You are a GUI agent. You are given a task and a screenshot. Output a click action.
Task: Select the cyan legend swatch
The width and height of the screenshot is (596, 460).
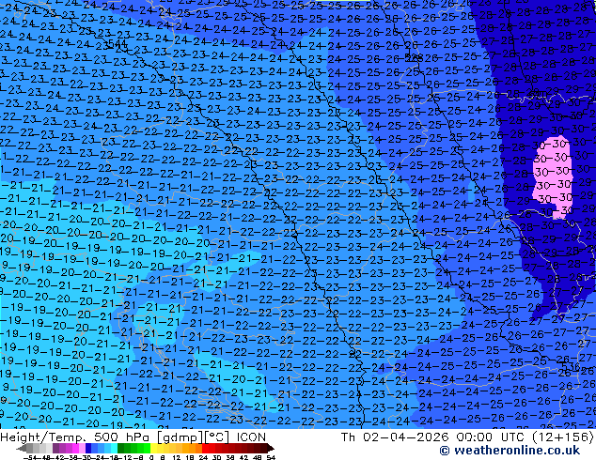pos(114,449)
